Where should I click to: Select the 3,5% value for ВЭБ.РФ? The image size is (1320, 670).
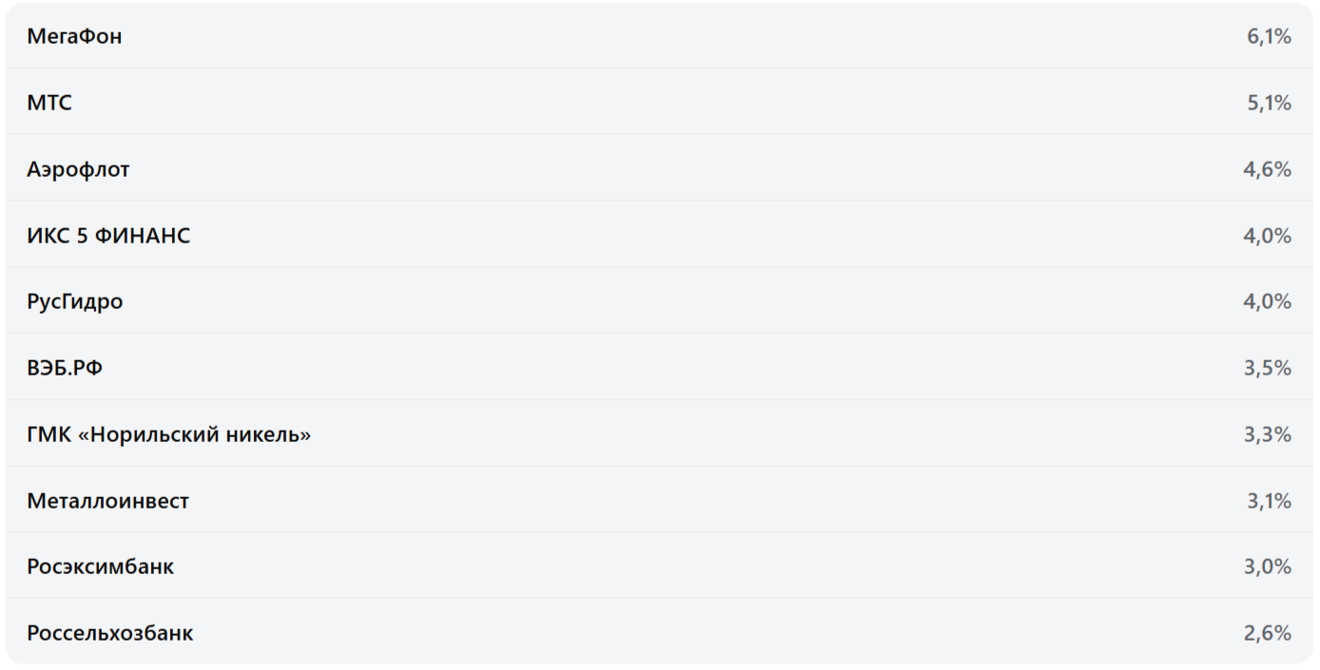(x=1267, y=369)
